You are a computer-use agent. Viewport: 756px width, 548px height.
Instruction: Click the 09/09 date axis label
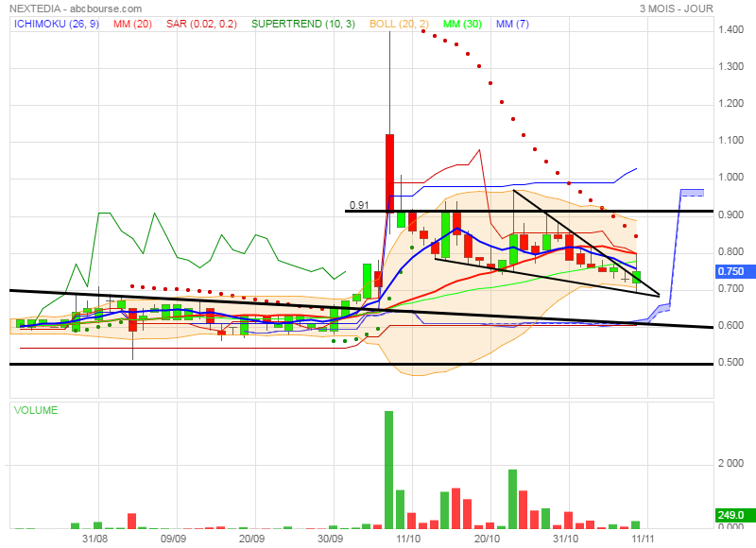tap(173, 539)
